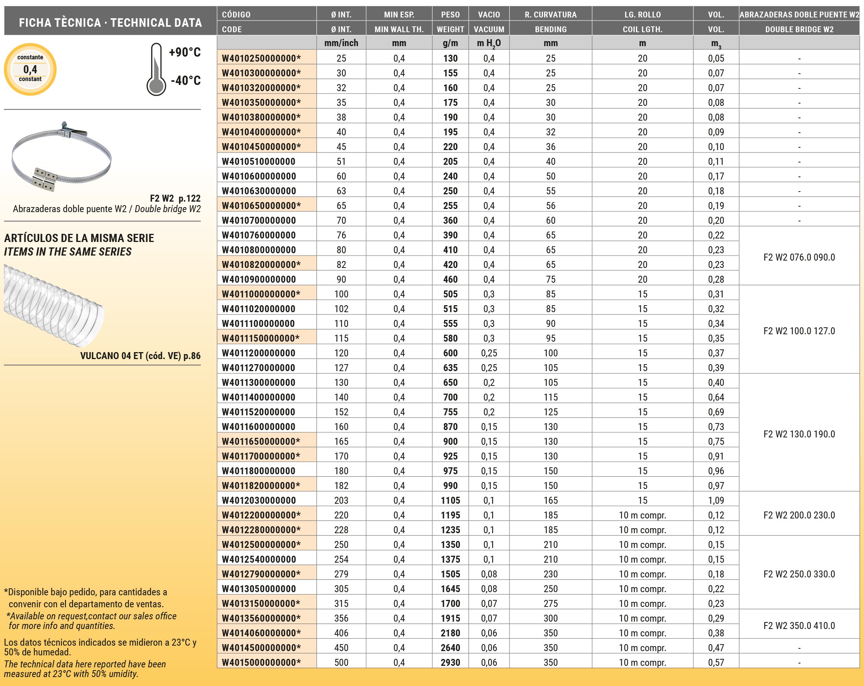
Task: Select code W4010510000000 cell
Action: click(x=259, y=161)
